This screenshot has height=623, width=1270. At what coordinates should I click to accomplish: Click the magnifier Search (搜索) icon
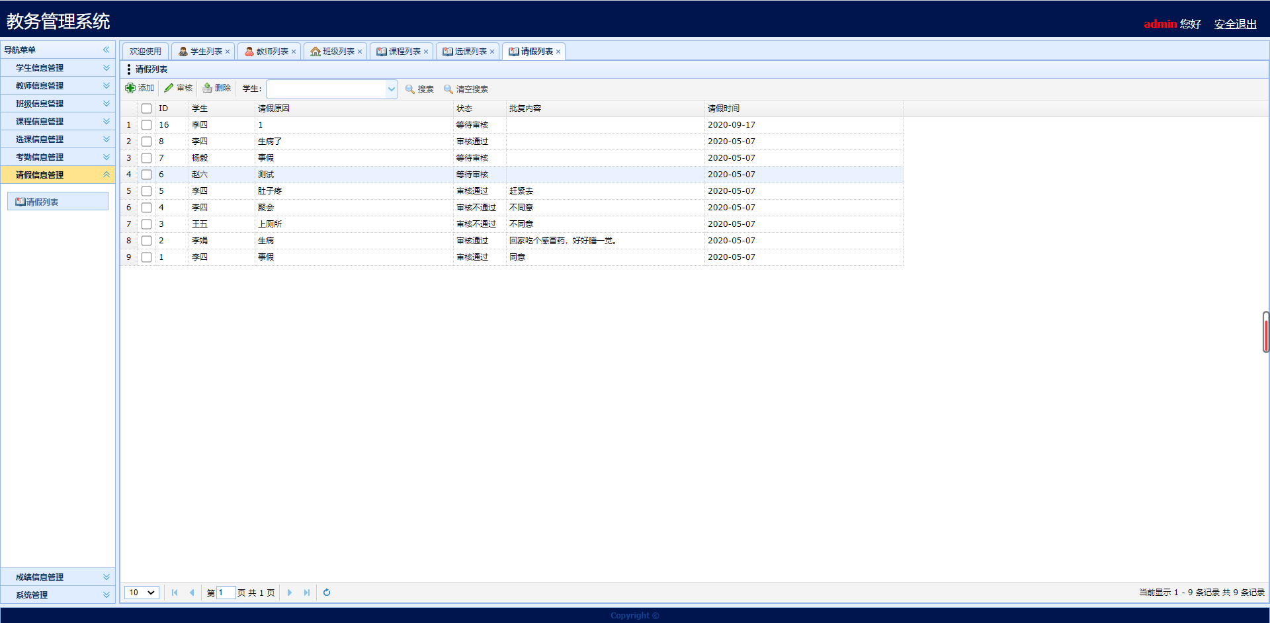[x=410, y=89]
